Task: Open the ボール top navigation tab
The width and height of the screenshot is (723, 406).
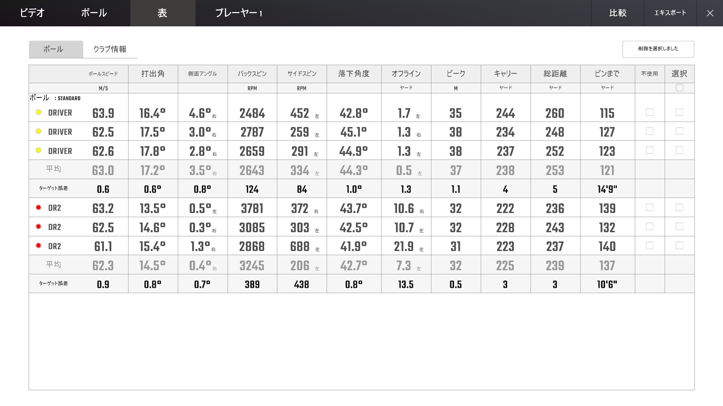Action: point(94,13)
